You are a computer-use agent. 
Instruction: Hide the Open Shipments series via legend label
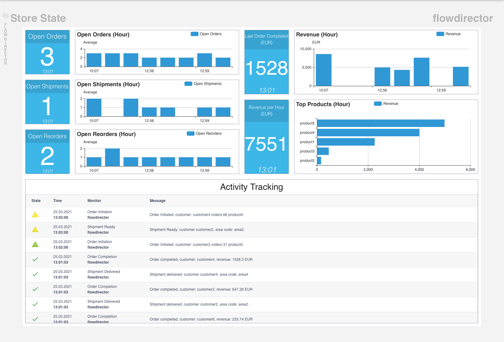click(207, 84)
